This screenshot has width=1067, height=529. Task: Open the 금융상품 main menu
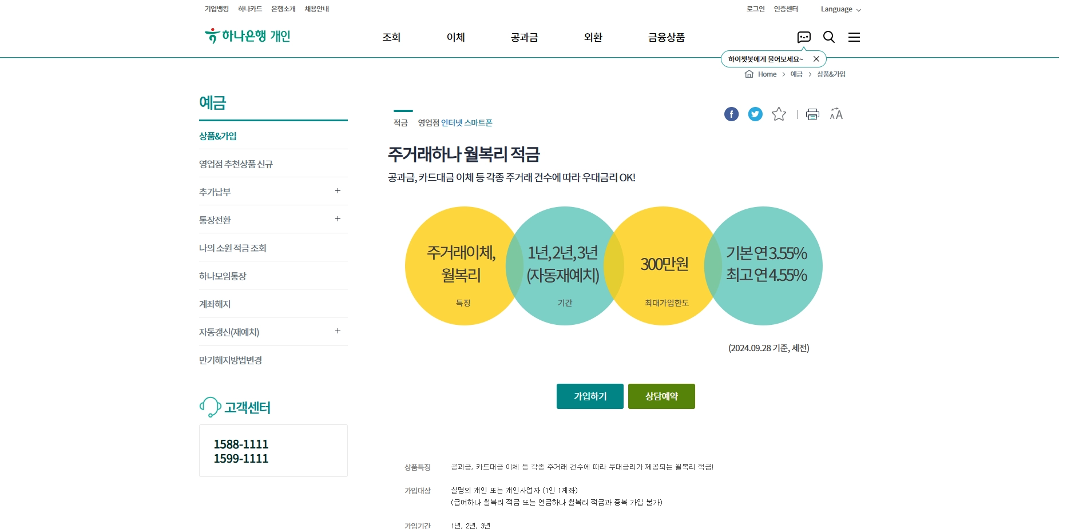666,37
